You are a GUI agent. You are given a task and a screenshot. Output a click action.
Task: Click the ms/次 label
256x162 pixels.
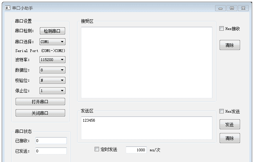(x=155, y=150)
